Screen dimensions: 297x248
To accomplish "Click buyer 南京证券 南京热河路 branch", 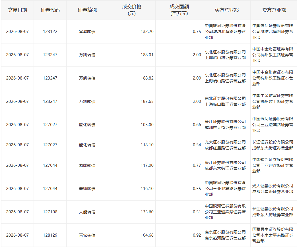I will click(225, 235).
